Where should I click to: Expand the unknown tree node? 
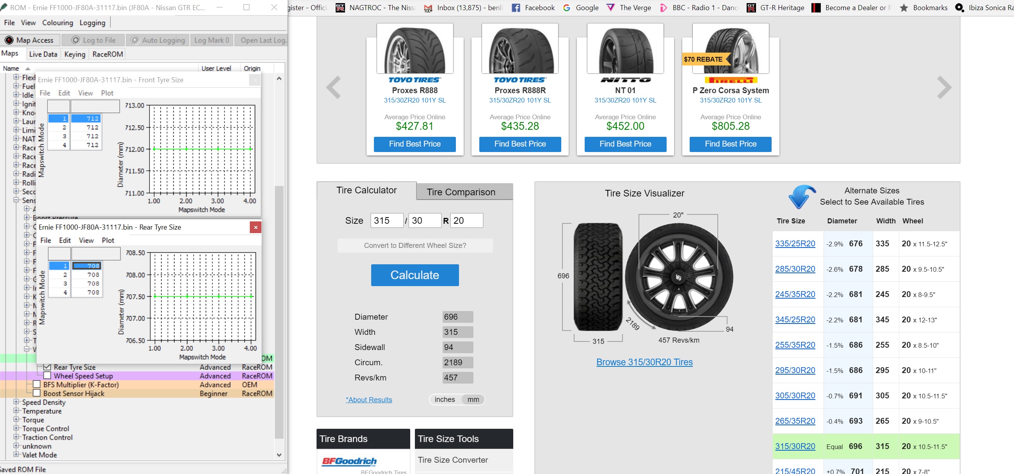click(16, 446)
